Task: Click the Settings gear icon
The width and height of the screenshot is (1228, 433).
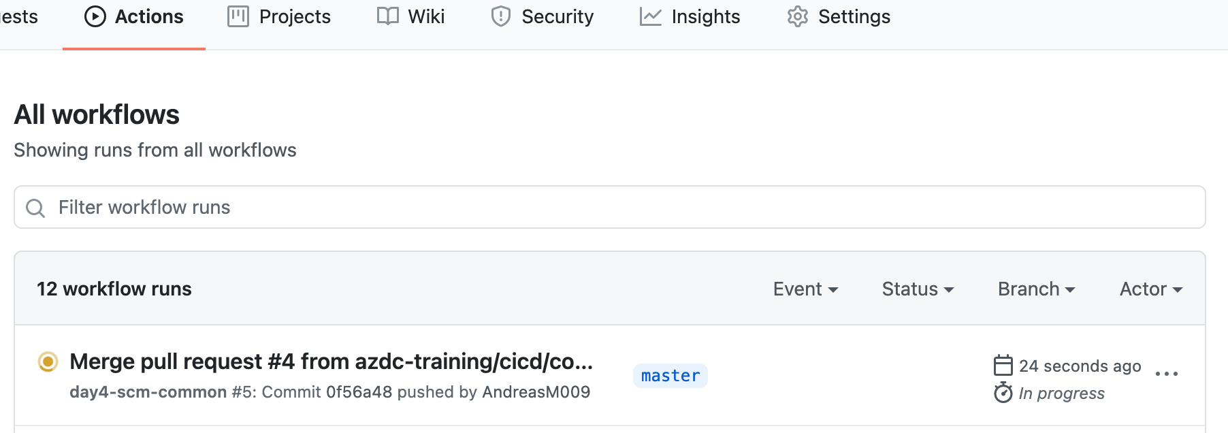Action: (796, 16)
